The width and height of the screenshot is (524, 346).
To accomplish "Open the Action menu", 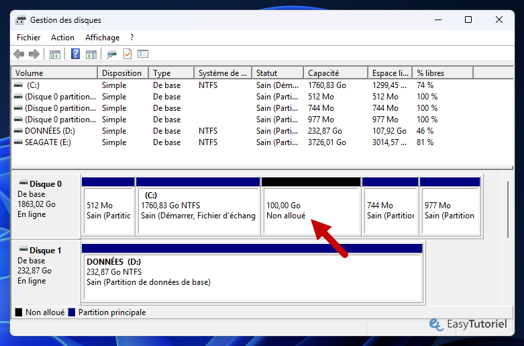I will tap(62, 38).
